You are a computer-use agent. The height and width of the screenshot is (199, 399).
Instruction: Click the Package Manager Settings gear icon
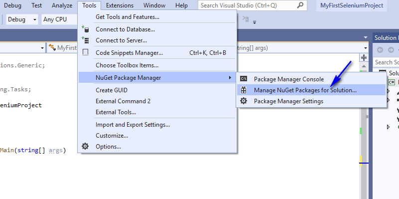pyautogui.click(x=244, y=101)
